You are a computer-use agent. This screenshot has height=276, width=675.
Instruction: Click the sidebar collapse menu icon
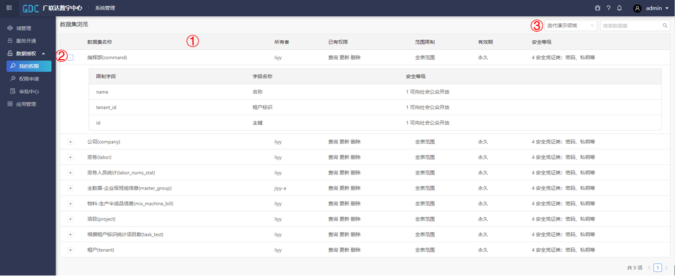click(9, 8)
